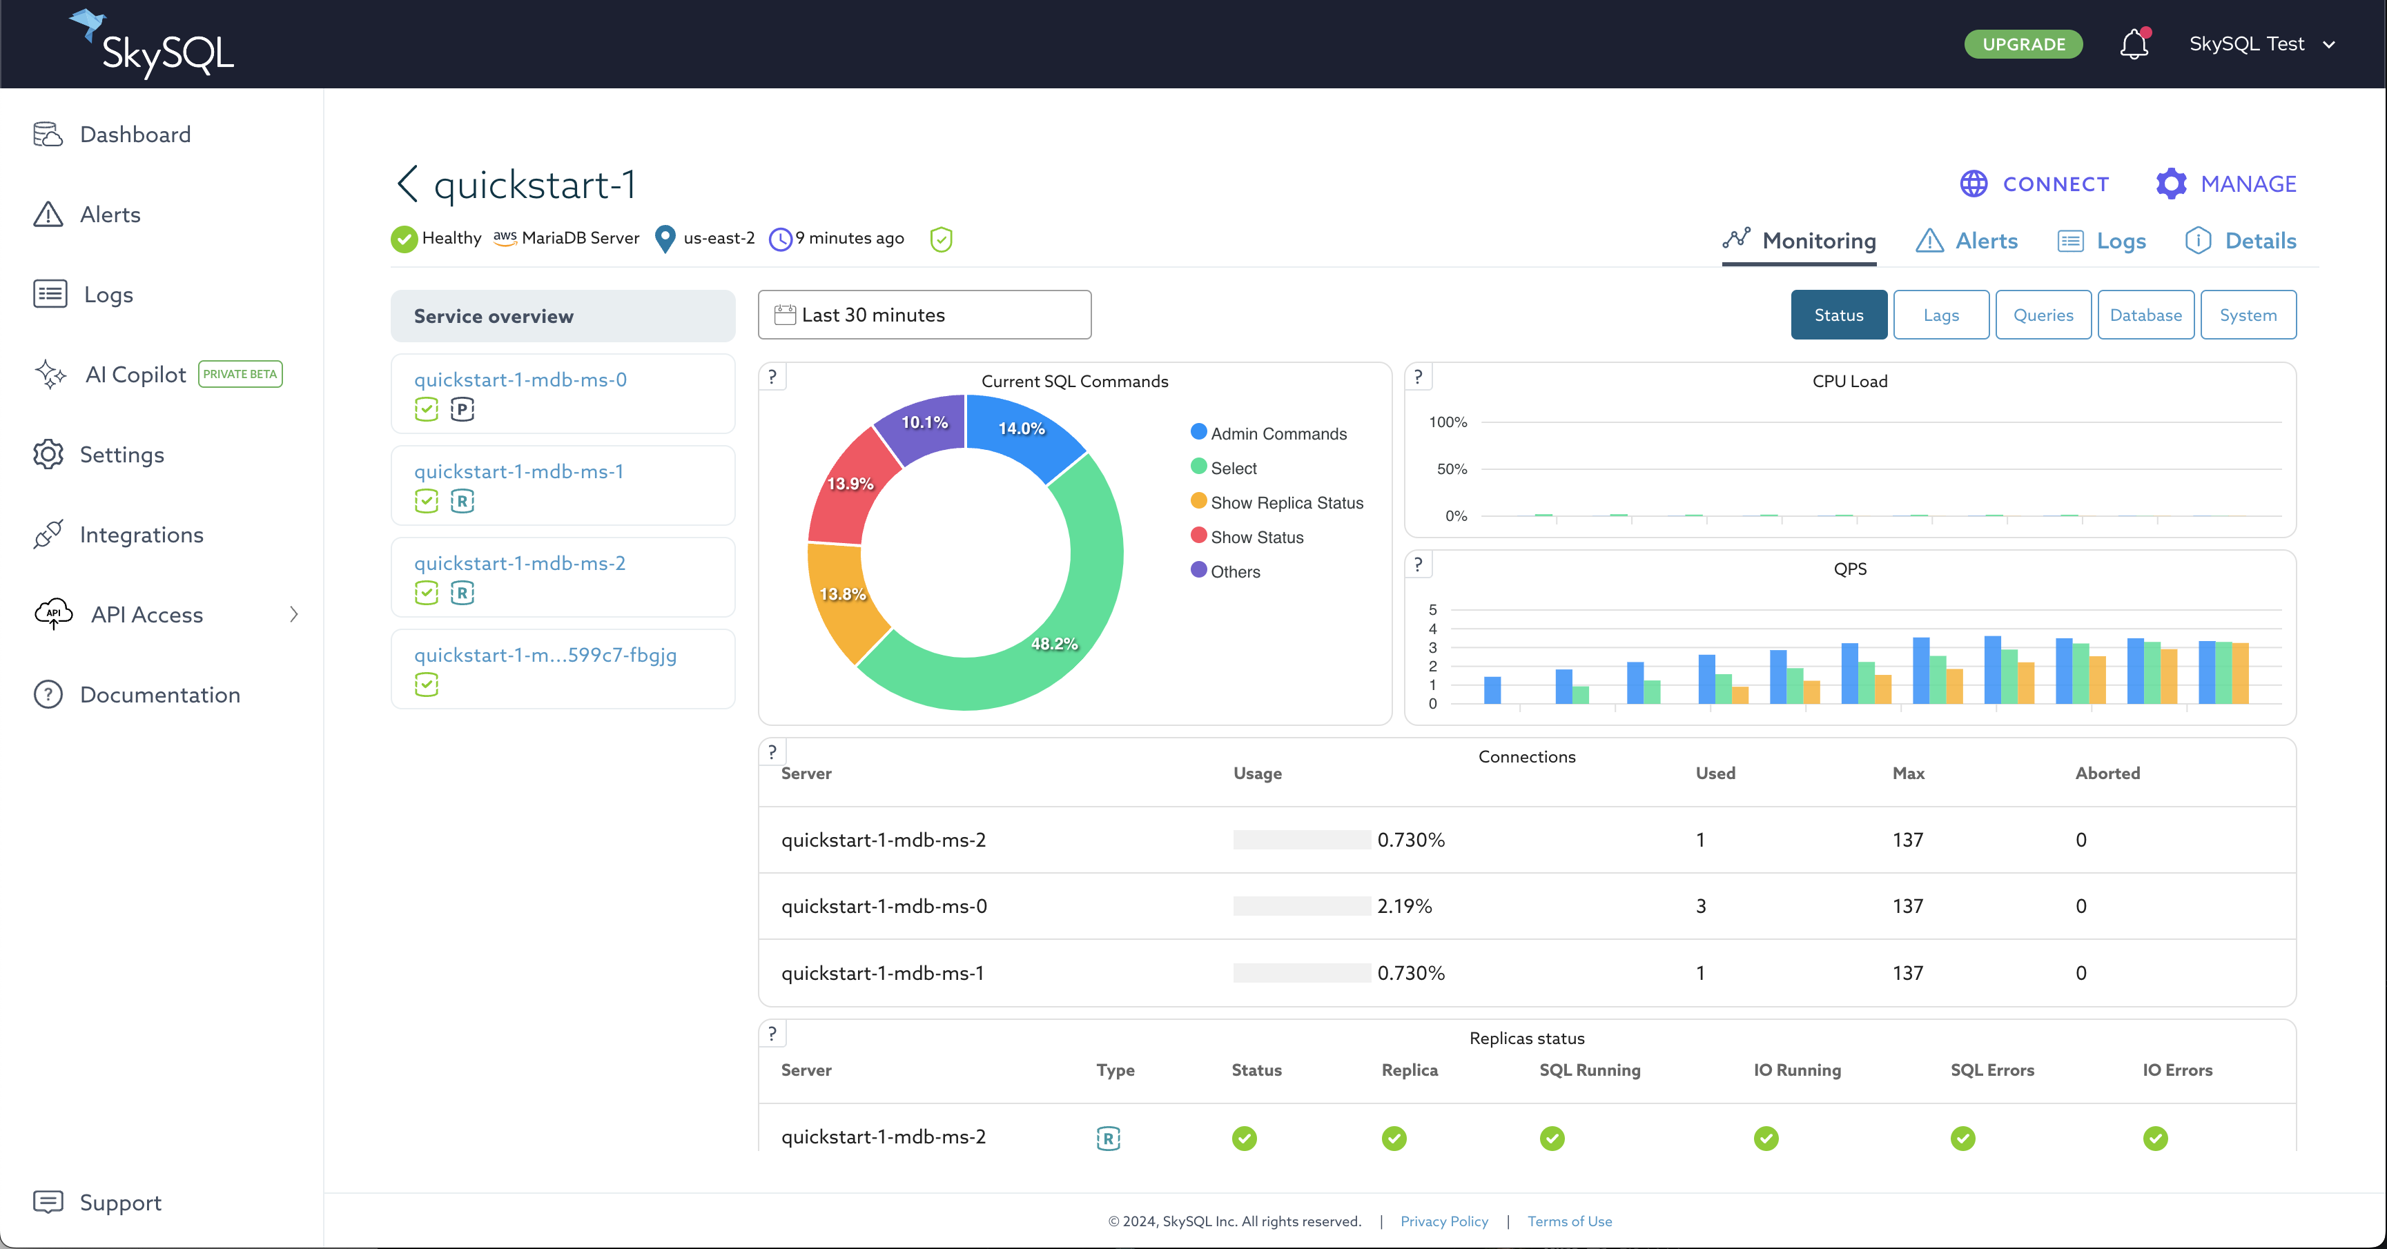This screenshot has height=1249, width=2387.
Task: Click the green UPGRADE button
Action: (2023, 44)
